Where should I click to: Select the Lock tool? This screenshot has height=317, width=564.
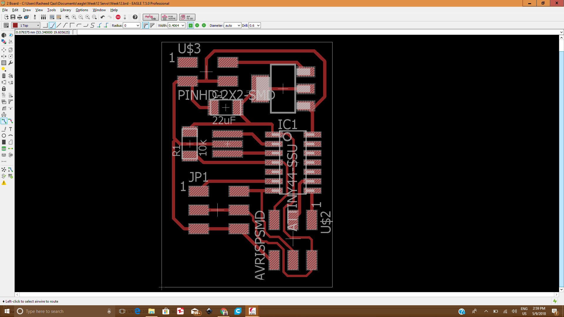click(x=4, y=89)
